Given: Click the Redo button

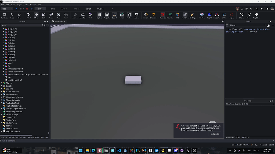Looking at the screenshot, I should tap(19, 15).
